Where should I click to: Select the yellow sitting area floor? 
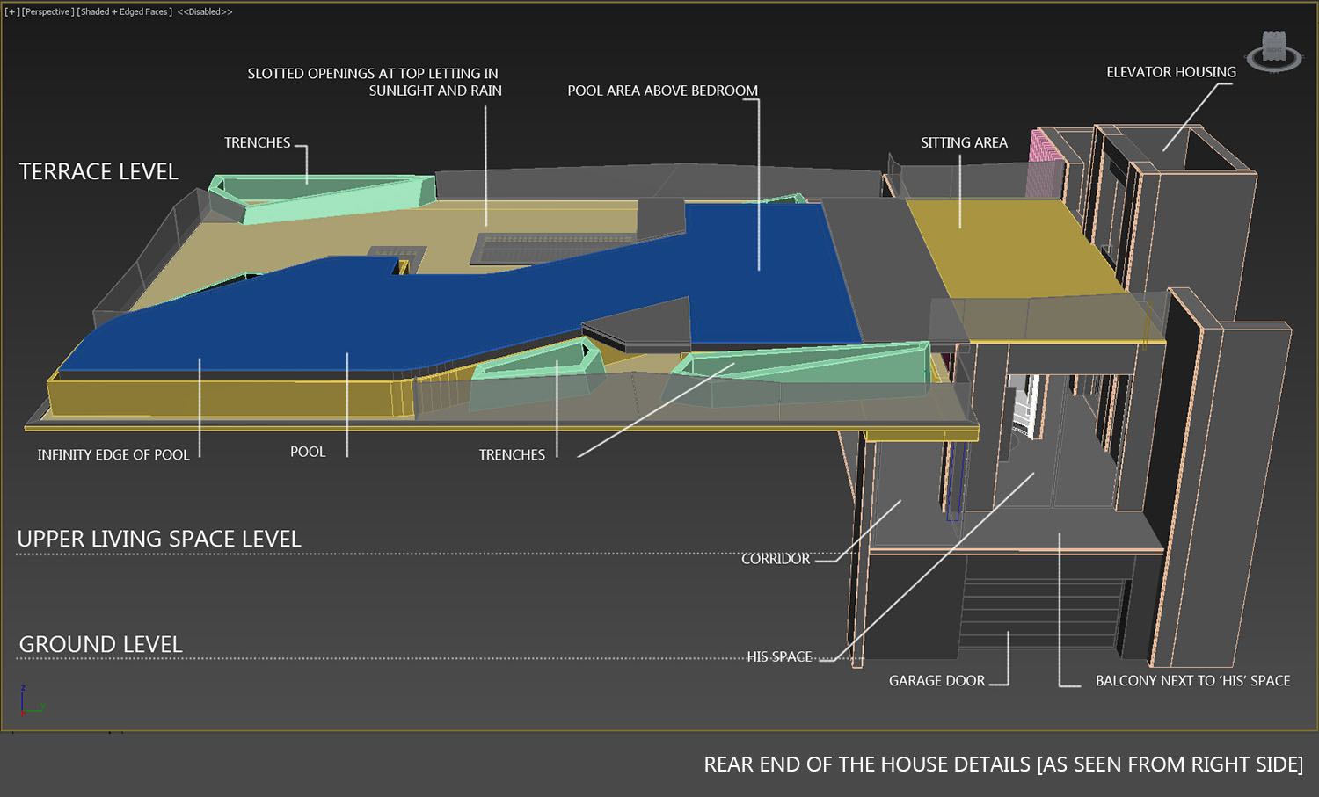pos(1011,250)
